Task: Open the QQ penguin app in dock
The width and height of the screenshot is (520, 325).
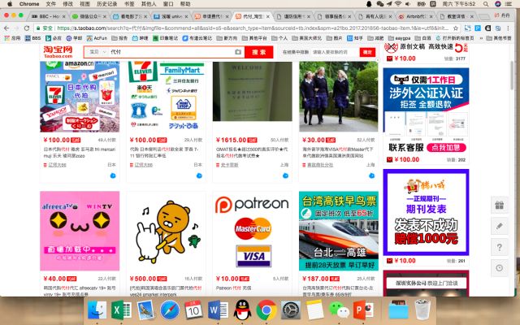Action: coord(242,310)
